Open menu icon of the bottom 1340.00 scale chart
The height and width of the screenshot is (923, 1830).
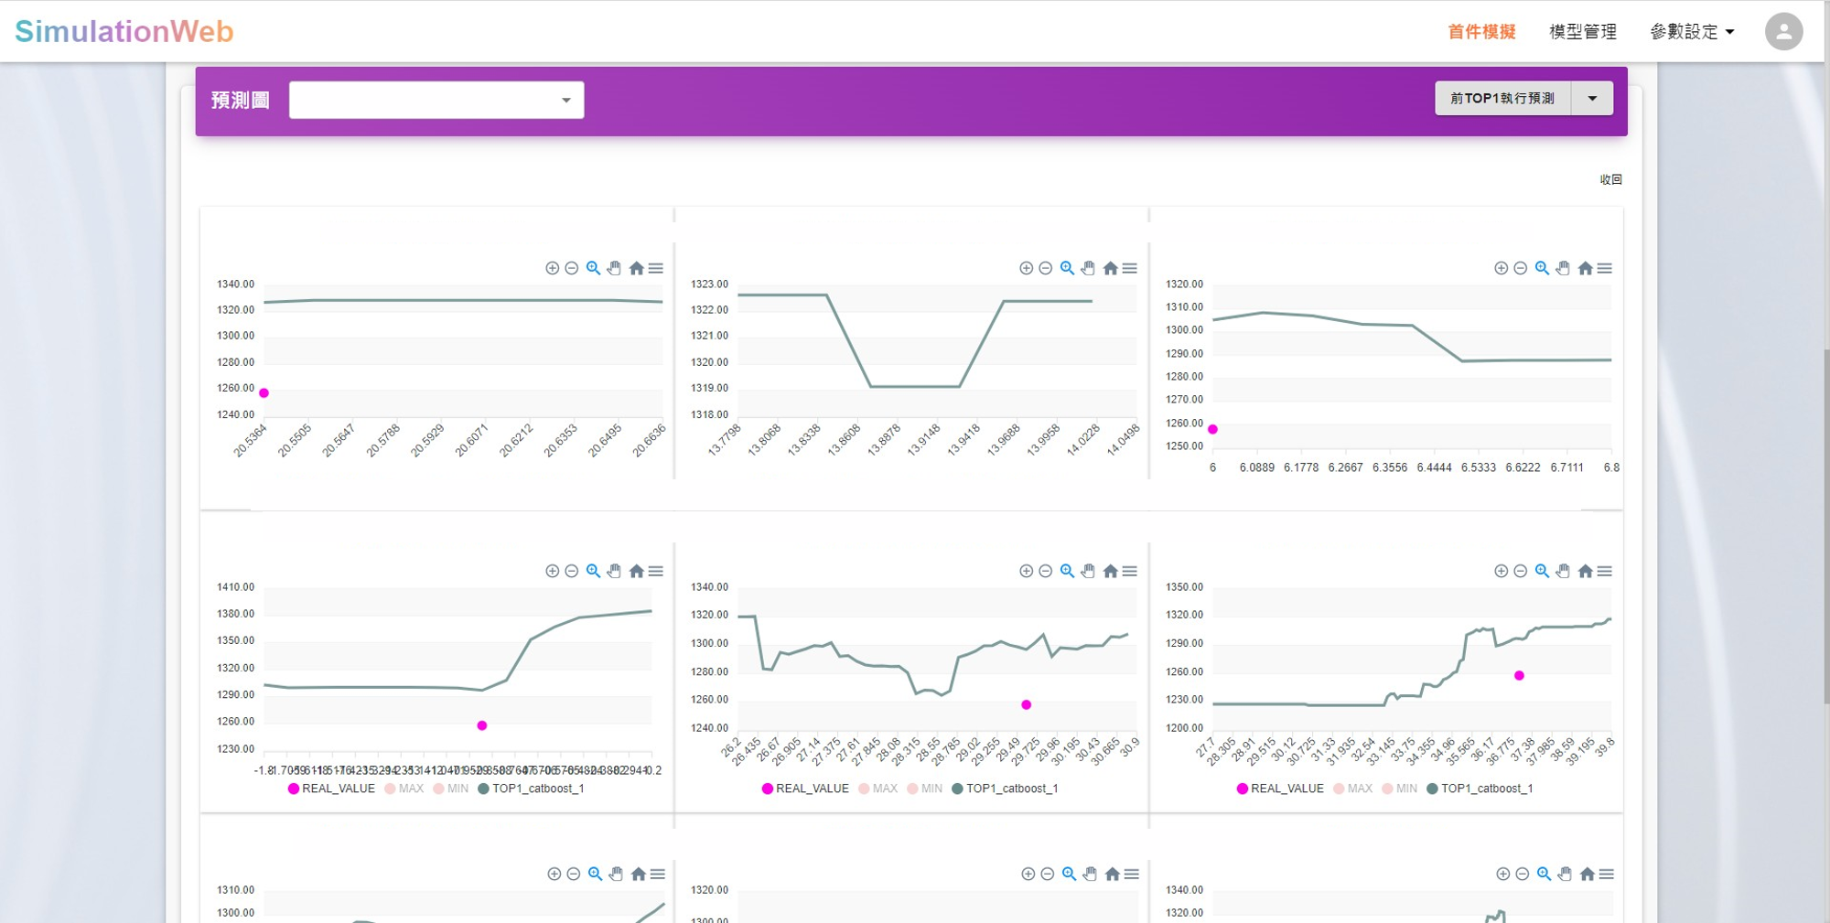1607,874
